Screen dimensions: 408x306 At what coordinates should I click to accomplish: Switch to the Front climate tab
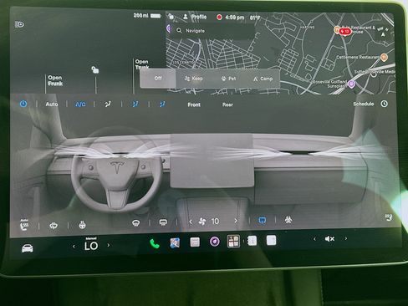pyautogui.click(x=194, y=105)
